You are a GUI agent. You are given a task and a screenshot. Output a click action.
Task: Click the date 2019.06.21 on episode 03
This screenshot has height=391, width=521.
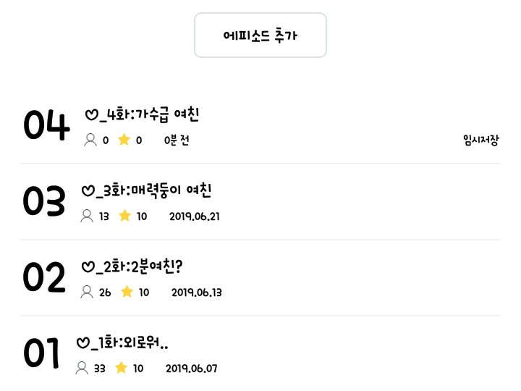point(194,216)
